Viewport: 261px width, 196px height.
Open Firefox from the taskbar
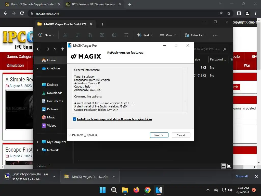coord(136,190)
